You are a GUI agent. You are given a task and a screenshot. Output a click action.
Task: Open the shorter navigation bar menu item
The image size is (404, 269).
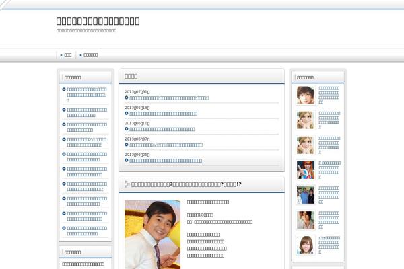[68, 55]
